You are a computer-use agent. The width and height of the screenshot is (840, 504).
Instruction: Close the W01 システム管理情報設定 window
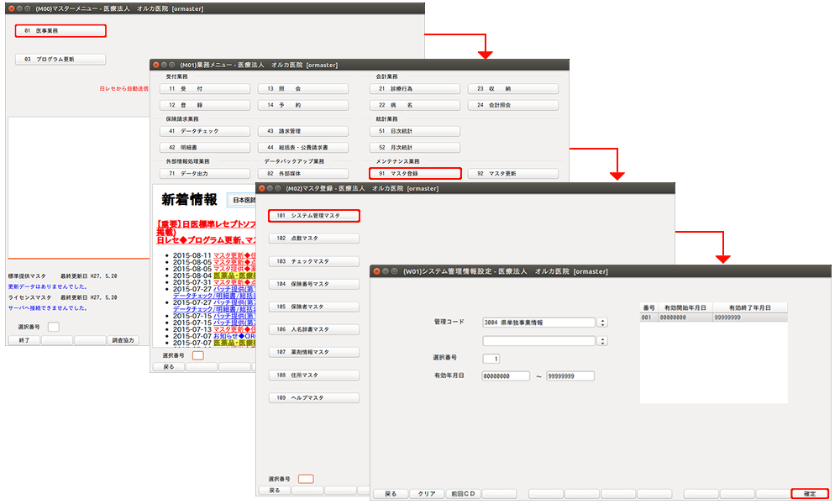376,271
